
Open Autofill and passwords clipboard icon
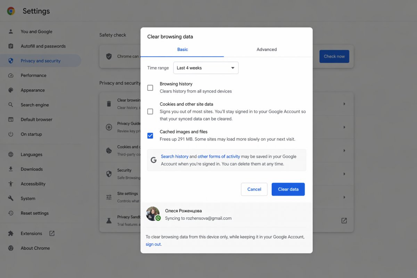click(x=11, y=46)
